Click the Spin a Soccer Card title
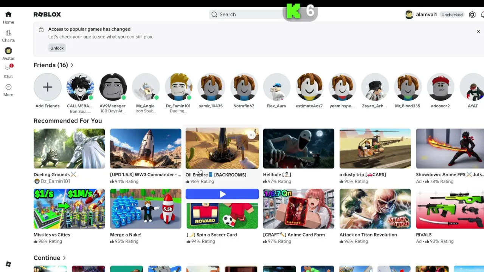The image size is (484, 272). coord(212,235)
